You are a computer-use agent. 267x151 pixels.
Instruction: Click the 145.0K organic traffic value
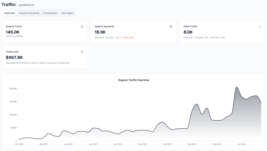pos(13,32)
